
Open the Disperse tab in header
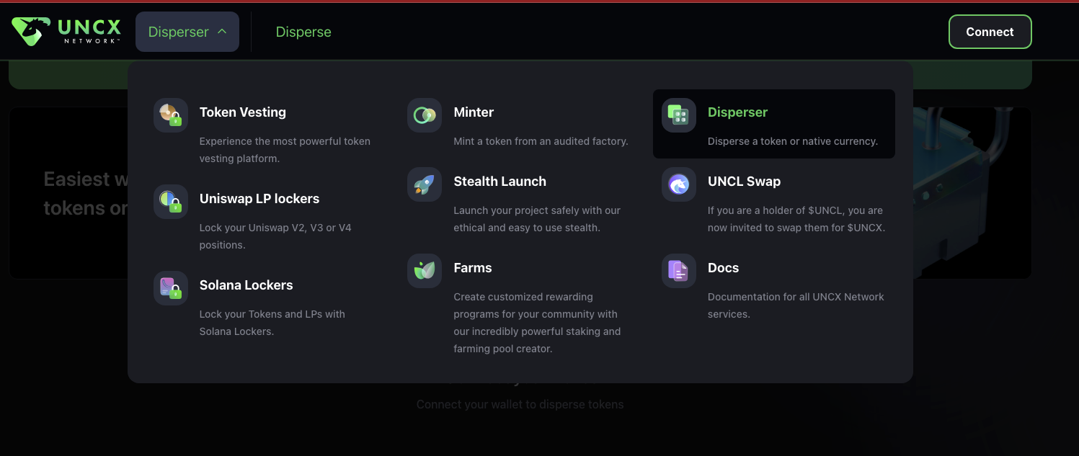(x=303, y=32)
